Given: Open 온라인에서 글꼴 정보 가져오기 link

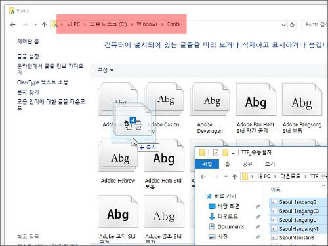Looking at the screenshot, I should [x=50, y=69].
